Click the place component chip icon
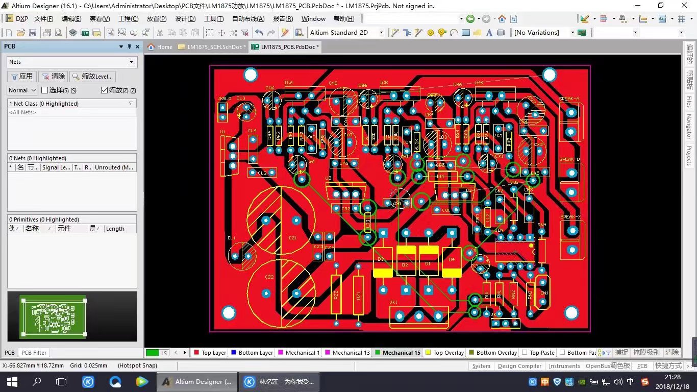697x392 pixels. (x=501, y=33)
